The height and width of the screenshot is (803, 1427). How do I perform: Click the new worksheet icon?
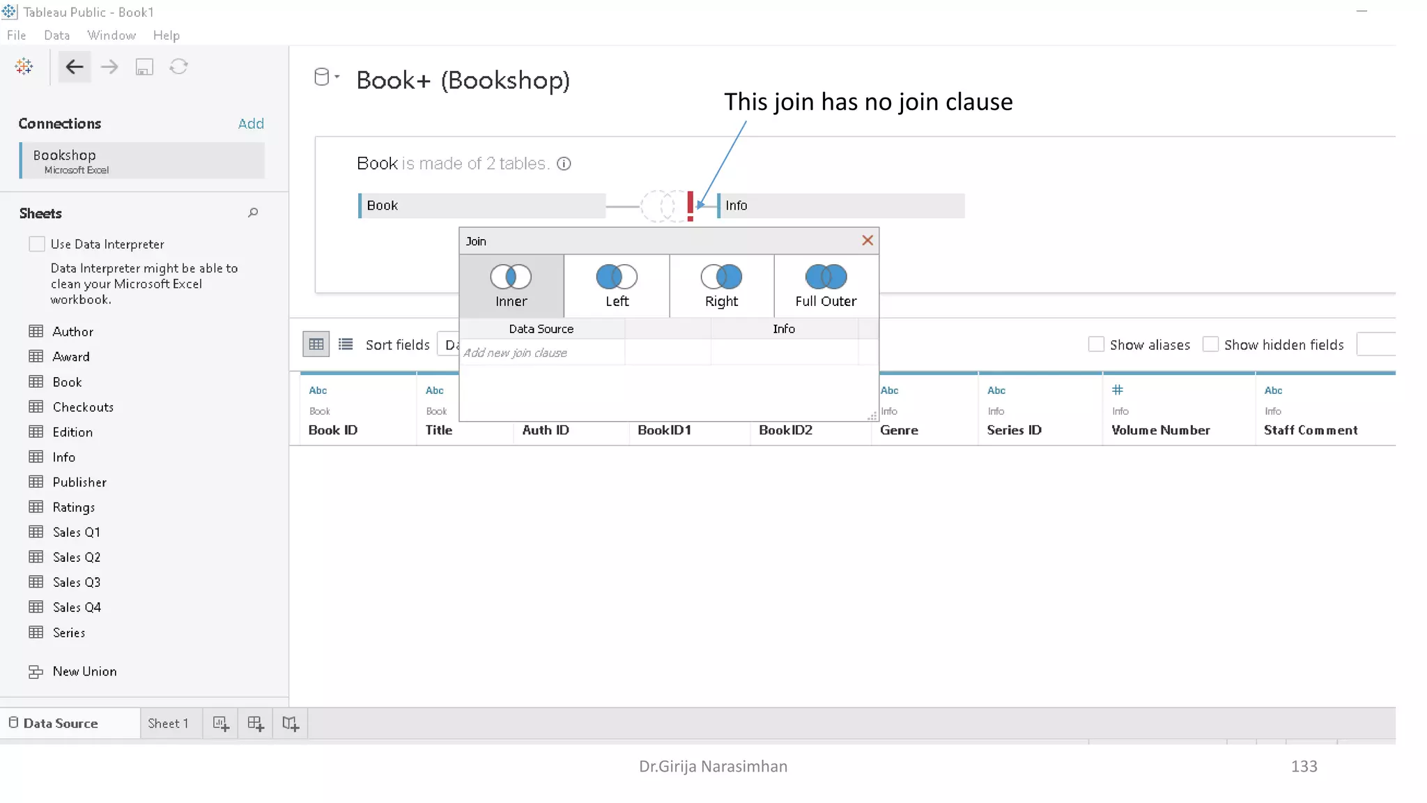click(x=221, y=724)
